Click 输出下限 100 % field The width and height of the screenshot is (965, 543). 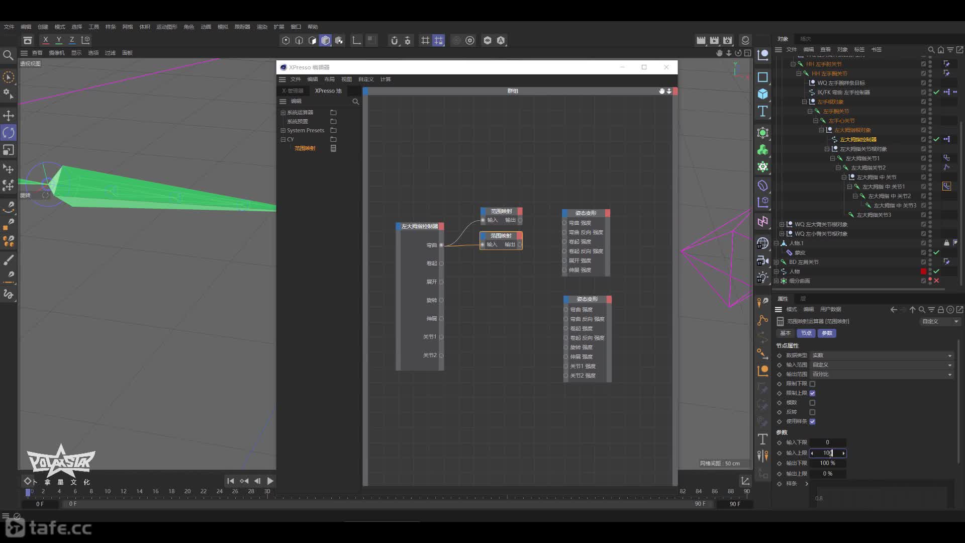[827, 464]
